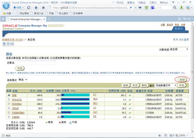
Task: Select the UNDOTBS1 tablespace radio button
Action: click(x=9, y=113)
